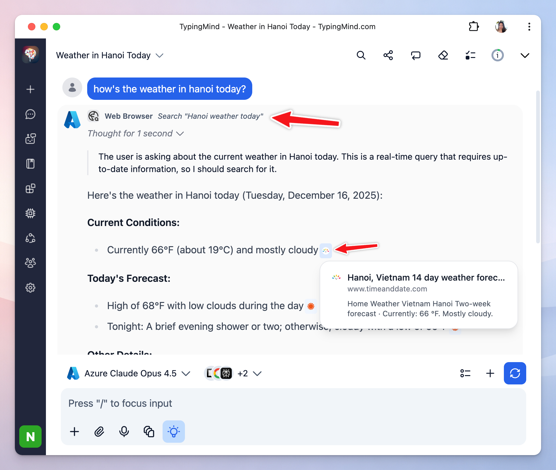Screen dimensions: 556x470
Task: Open the profile avatar in title bar
Action: 501,27
